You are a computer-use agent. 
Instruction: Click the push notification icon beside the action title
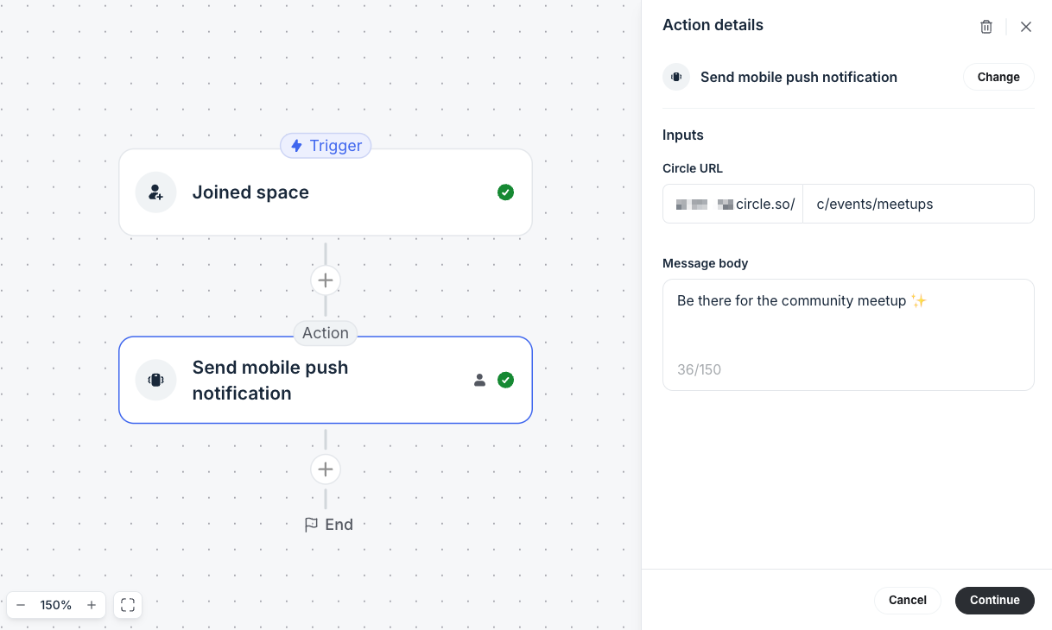tap(676, 77)
